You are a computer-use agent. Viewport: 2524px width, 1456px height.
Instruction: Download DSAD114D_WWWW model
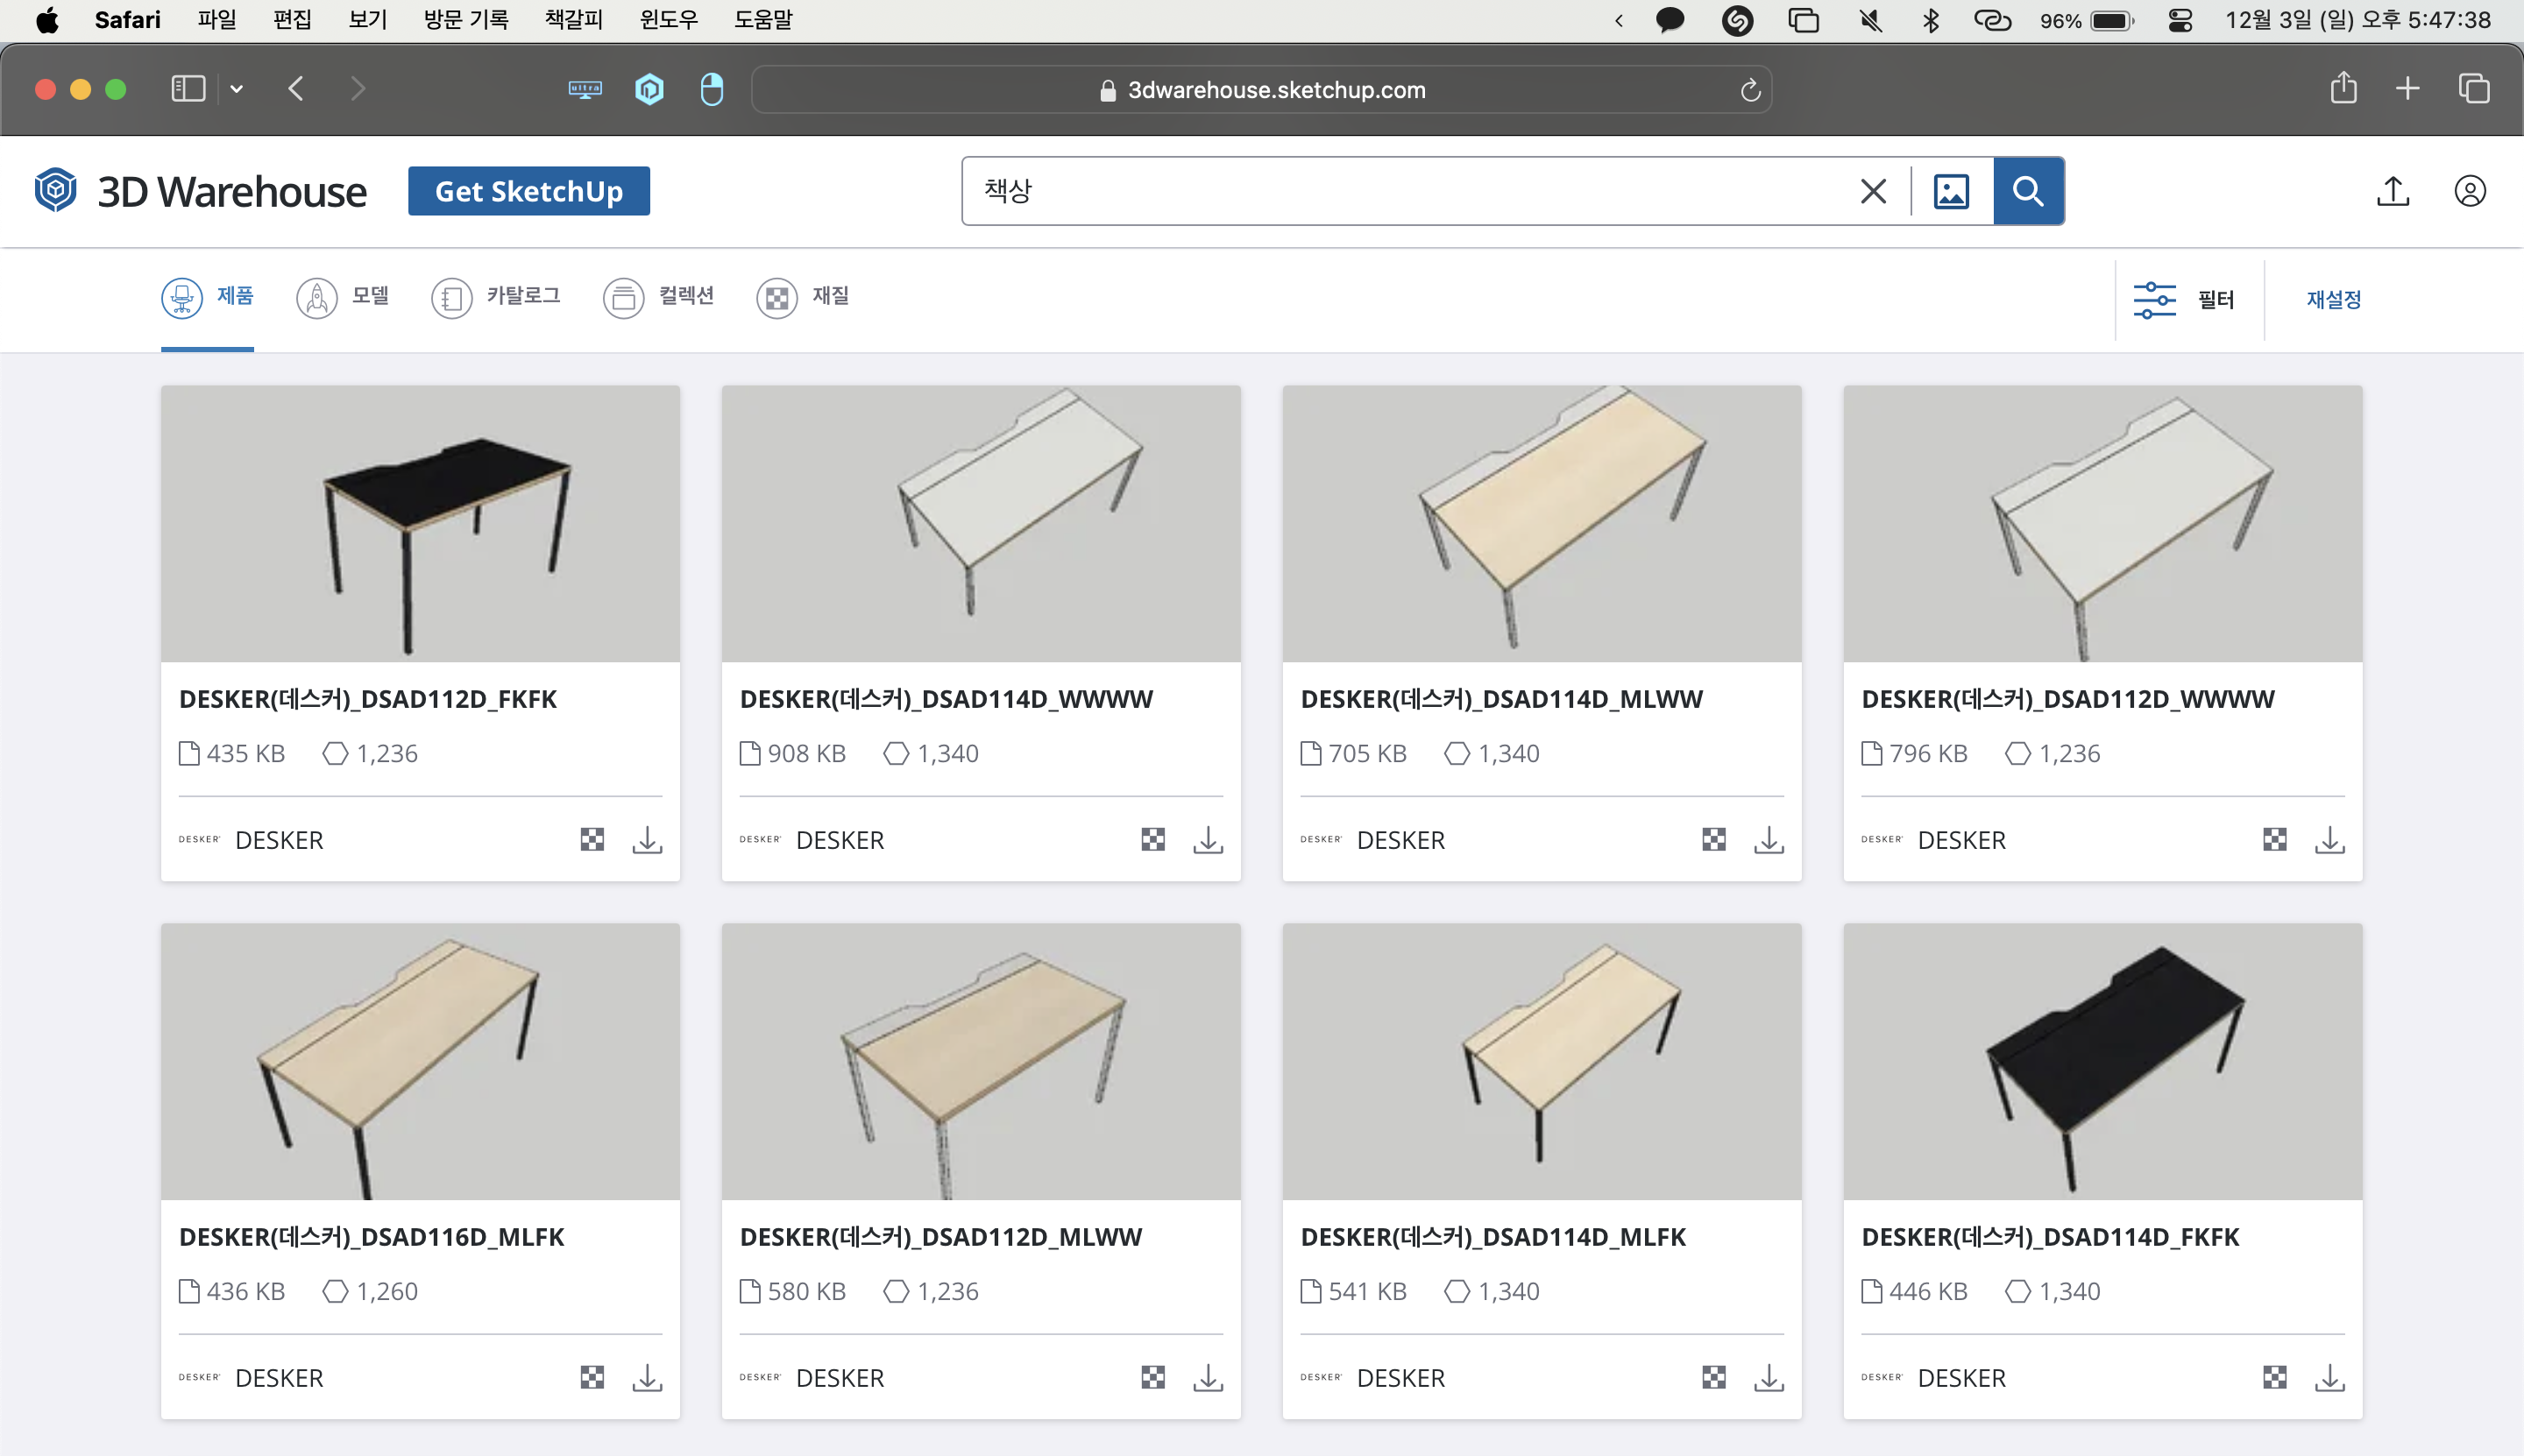point(1209,840)
